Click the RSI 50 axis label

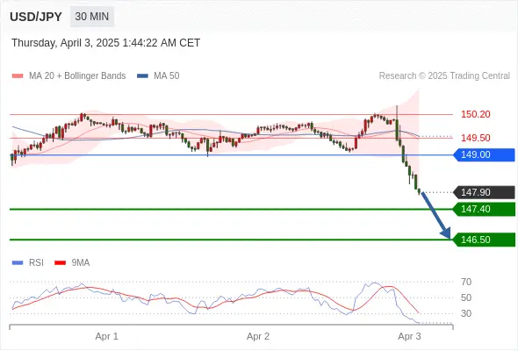click(466, 297)
